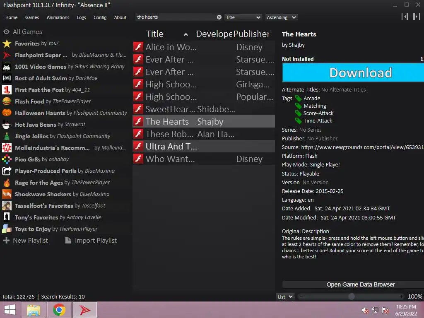Select the High Schoo... row by Girlsga...
This screenshot has width=424, height=318.
pos(204,84)
